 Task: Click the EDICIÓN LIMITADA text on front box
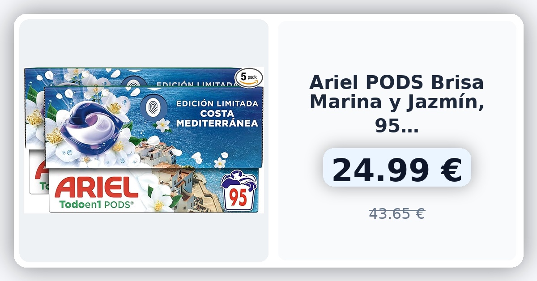(217, 103)
